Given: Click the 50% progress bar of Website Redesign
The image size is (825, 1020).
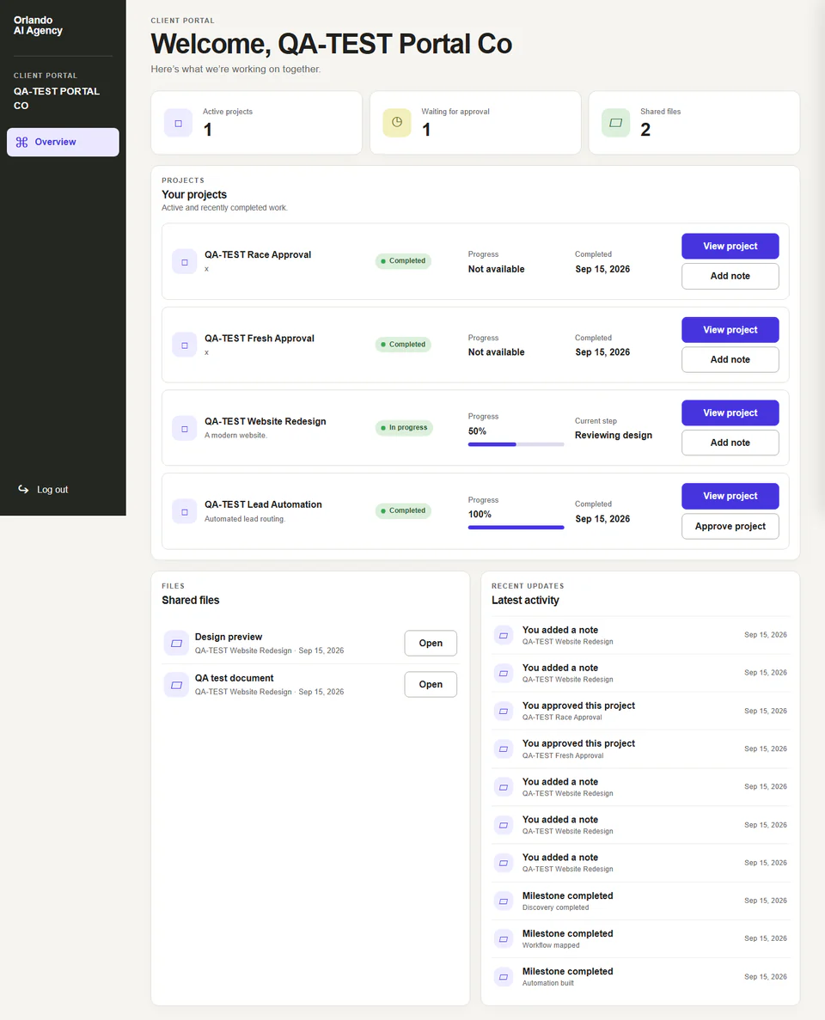Looking at the screenshot, I should pyautogui.click(x=516, y=444).
